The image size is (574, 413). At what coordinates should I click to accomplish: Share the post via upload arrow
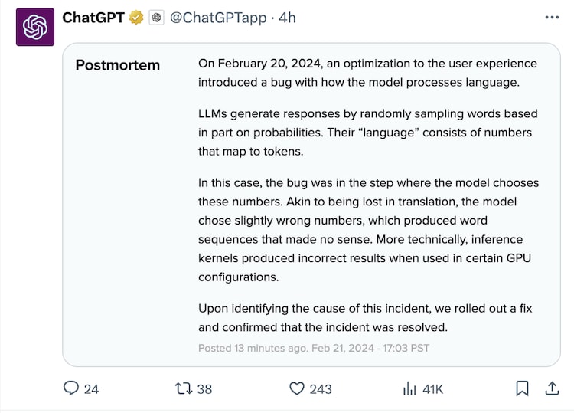tap(551, 388)
